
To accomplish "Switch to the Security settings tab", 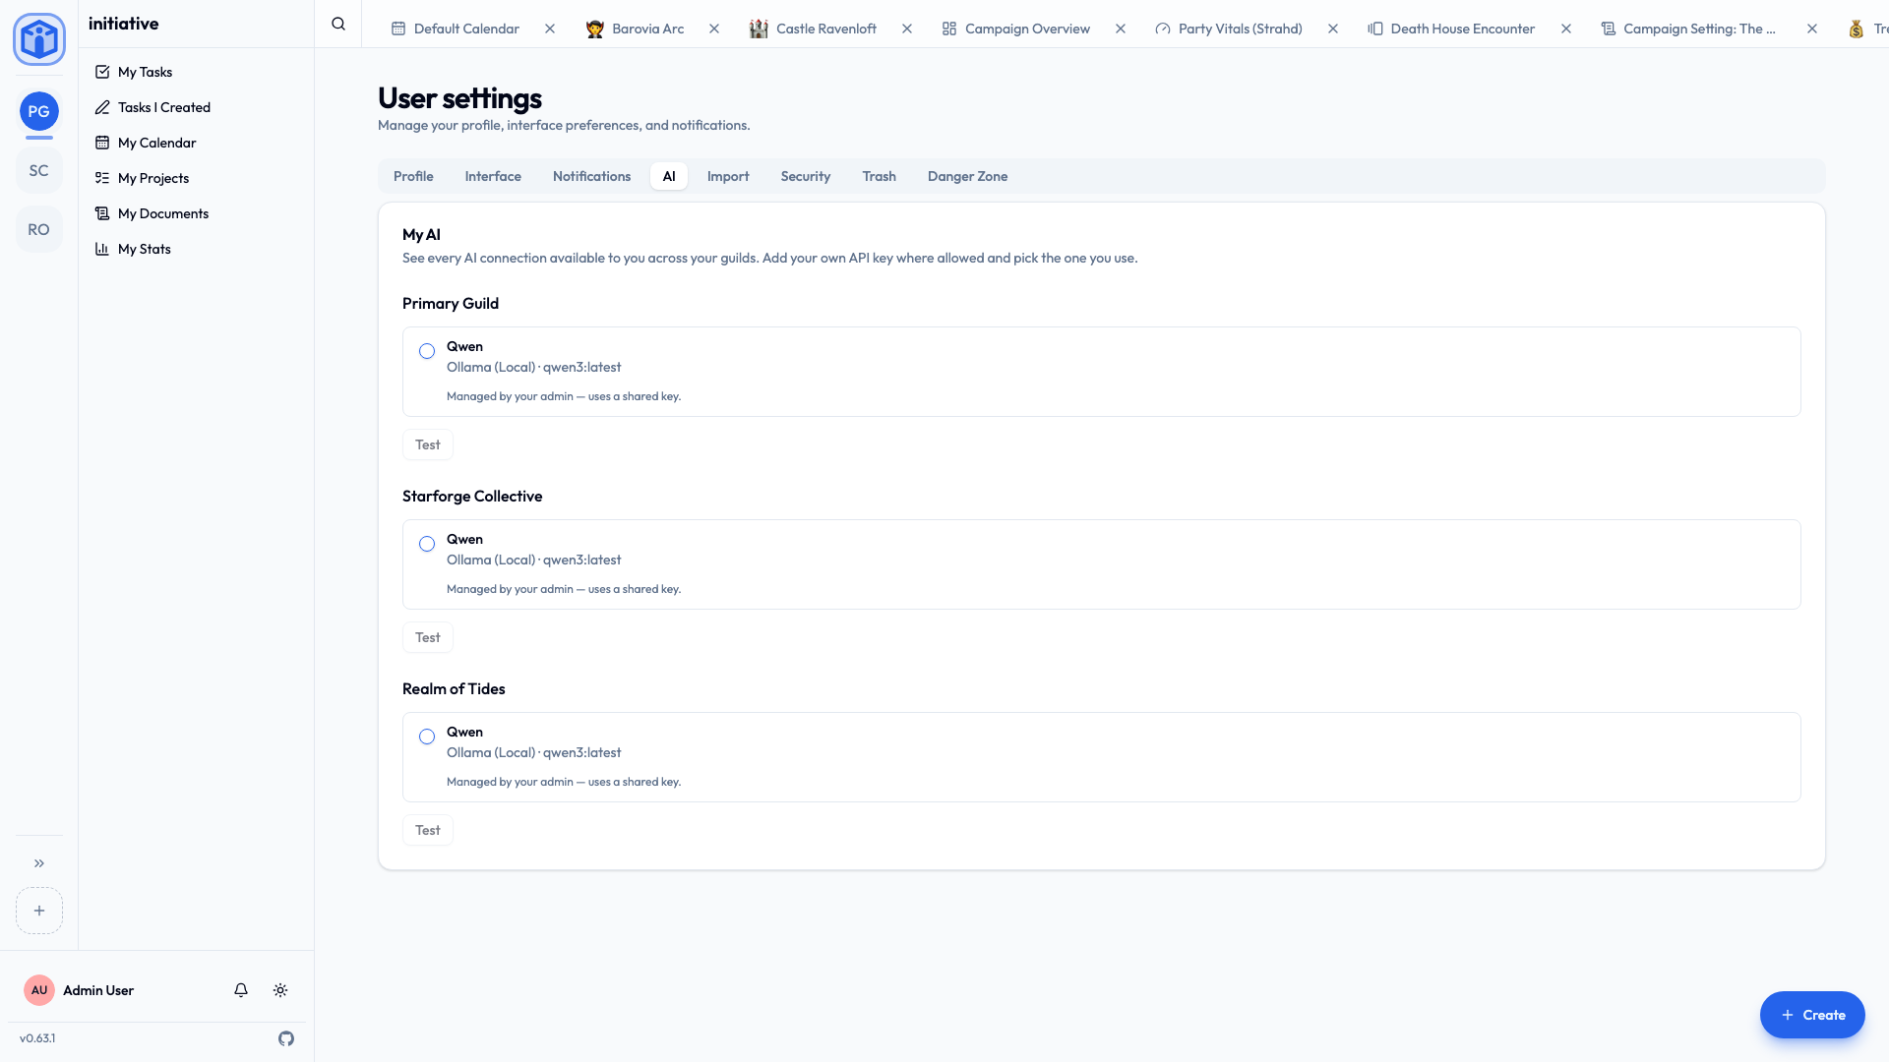I will [806, 176].
